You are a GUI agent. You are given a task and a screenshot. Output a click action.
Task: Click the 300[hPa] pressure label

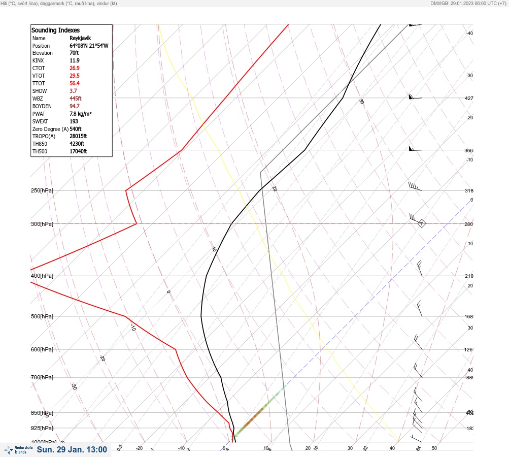tap(42, 224)
